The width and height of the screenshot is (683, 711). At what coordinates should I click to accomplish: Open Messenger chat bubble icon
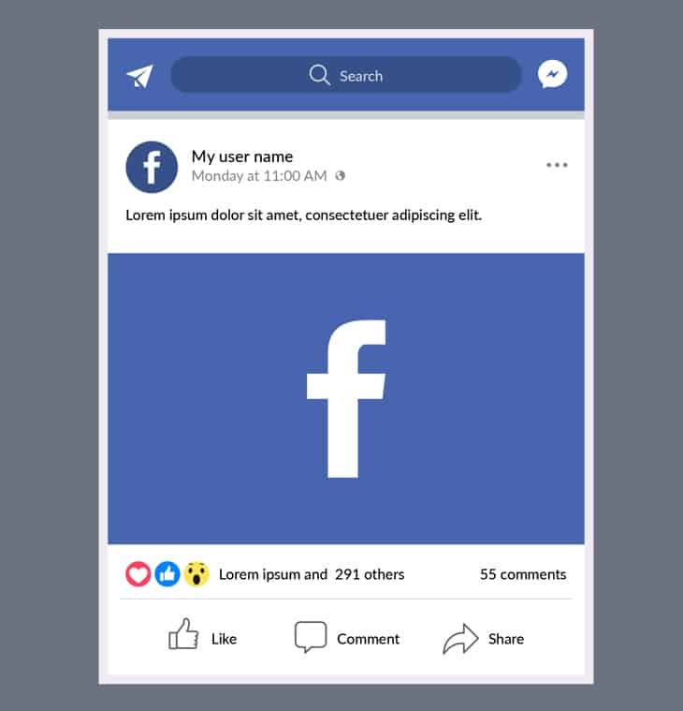click(552, 74)
